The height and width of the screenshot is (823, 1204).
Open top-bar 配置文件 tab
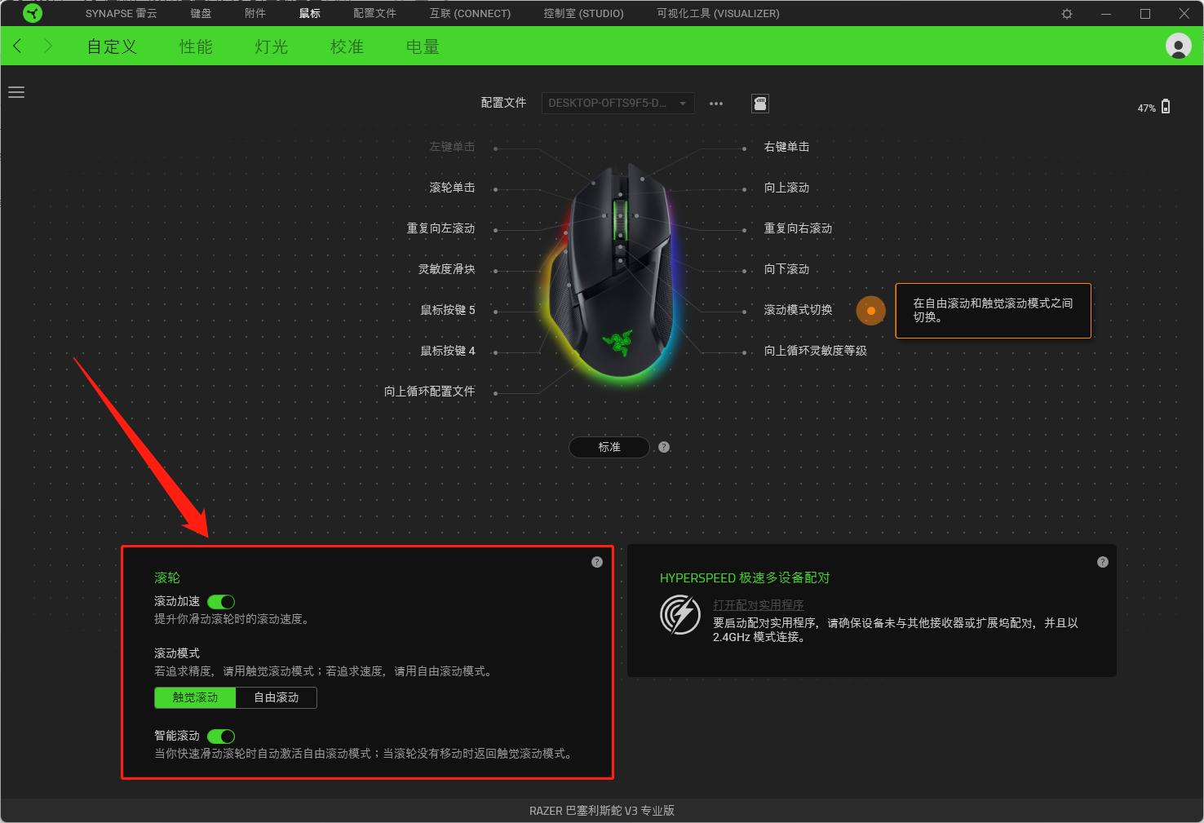pos(375,14)
